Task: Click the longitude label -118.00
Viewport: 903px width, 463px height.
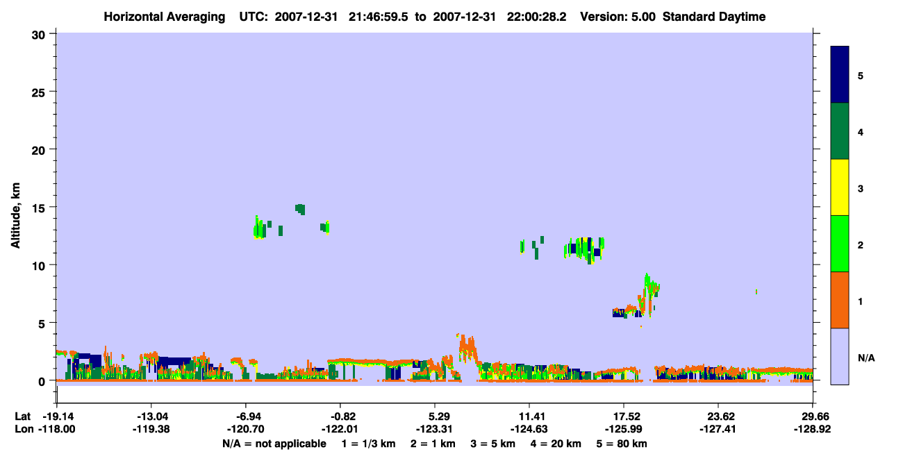Action: (x=57, y=430)
